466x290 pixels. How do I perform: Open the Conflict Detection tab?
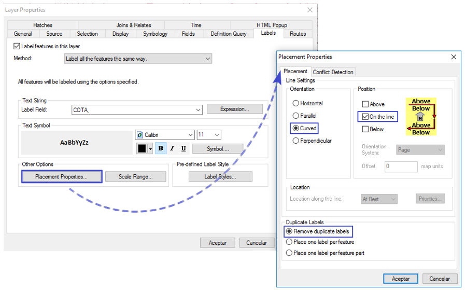point(333,72)
